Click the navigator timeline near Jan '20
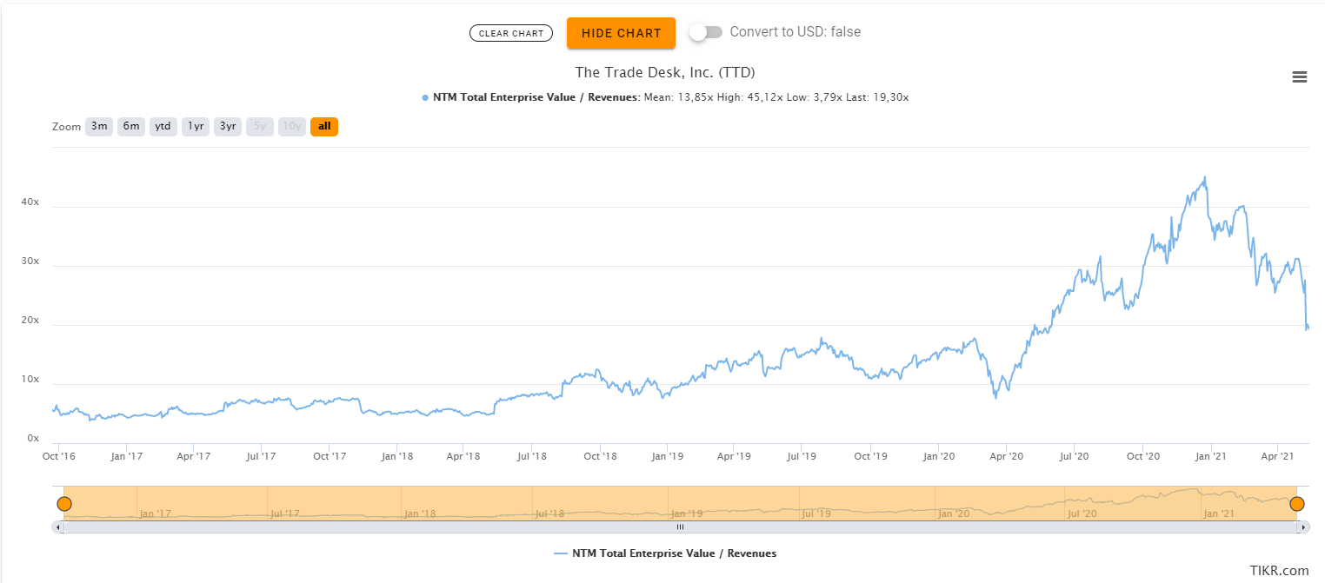Screen dimensions: 1325x583 point(955,513)
